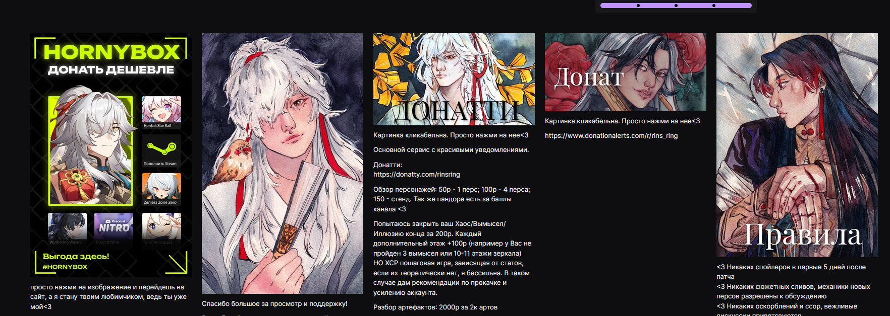
Task: Click the featured gift-box character card
Action: pyautogui.click(x=91, y=151)
